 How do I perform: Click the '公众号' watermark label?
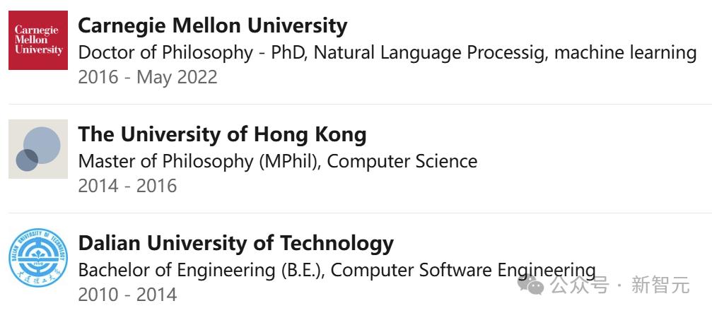(x=579, y=285)
